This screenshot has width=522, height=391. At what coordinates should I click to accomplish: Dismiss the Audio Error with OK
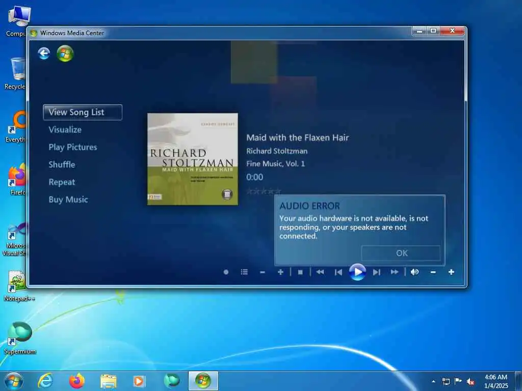(x=401, y=253)
